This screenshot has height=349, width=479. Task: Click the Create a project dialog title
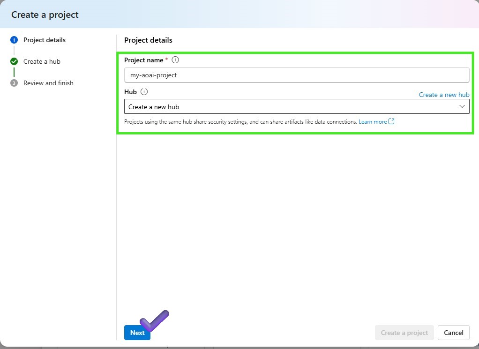coord(45,15)
